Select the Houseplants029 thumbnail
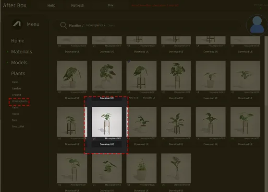The width and height of the screenshot is (268, 192). tap(210, 122)
